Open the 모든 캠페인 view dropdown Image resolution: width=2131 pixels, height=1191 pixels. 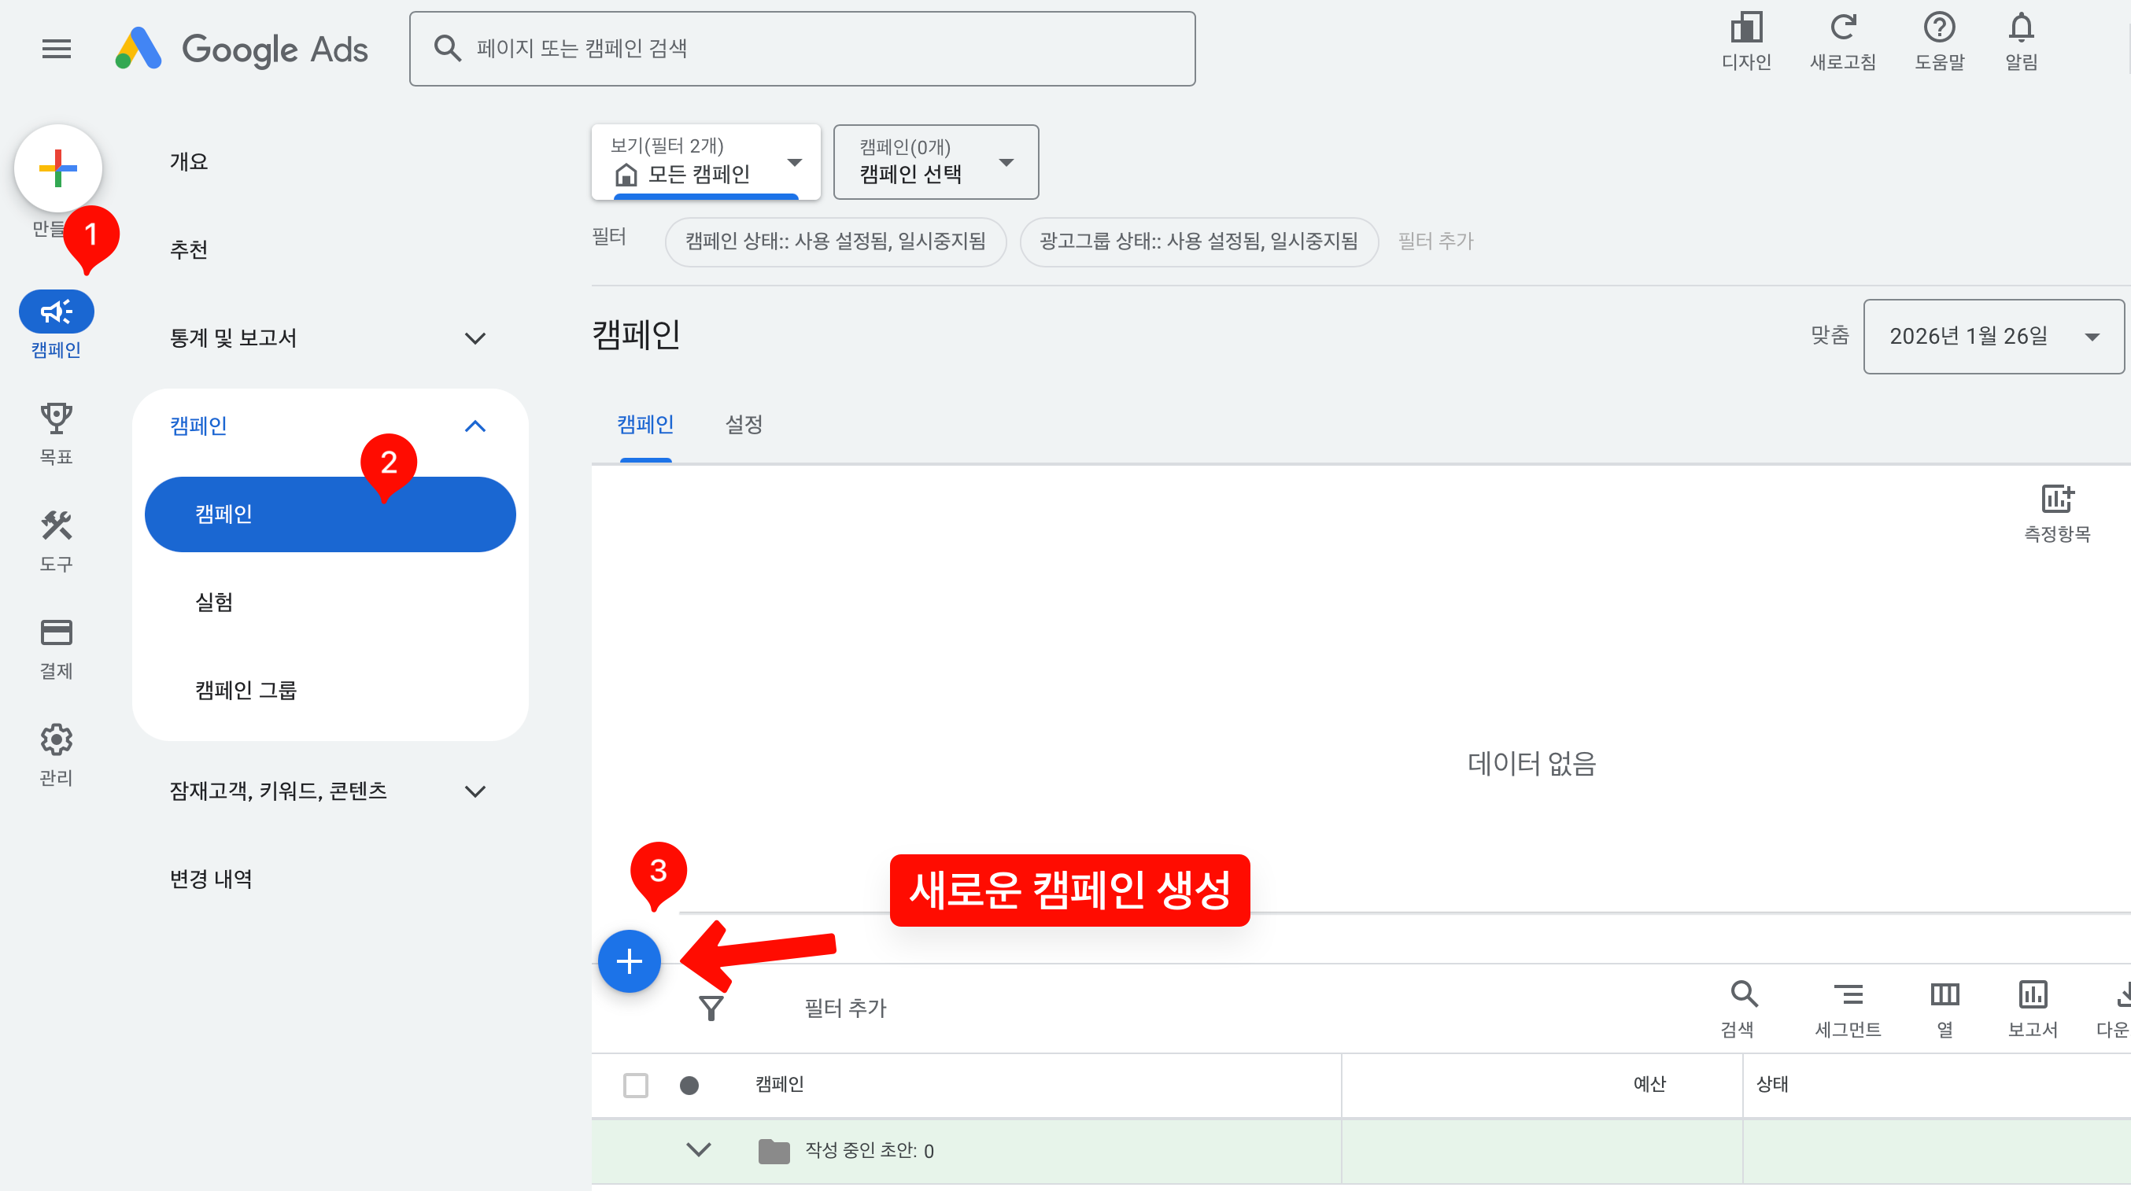click(x=706, y=162)
